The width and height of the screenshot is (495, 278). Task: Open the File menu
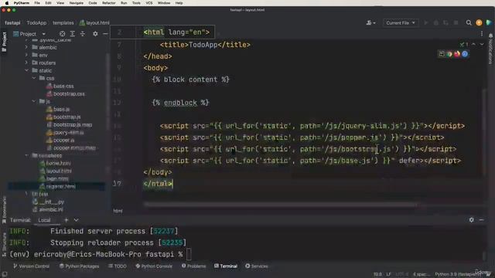37,3
